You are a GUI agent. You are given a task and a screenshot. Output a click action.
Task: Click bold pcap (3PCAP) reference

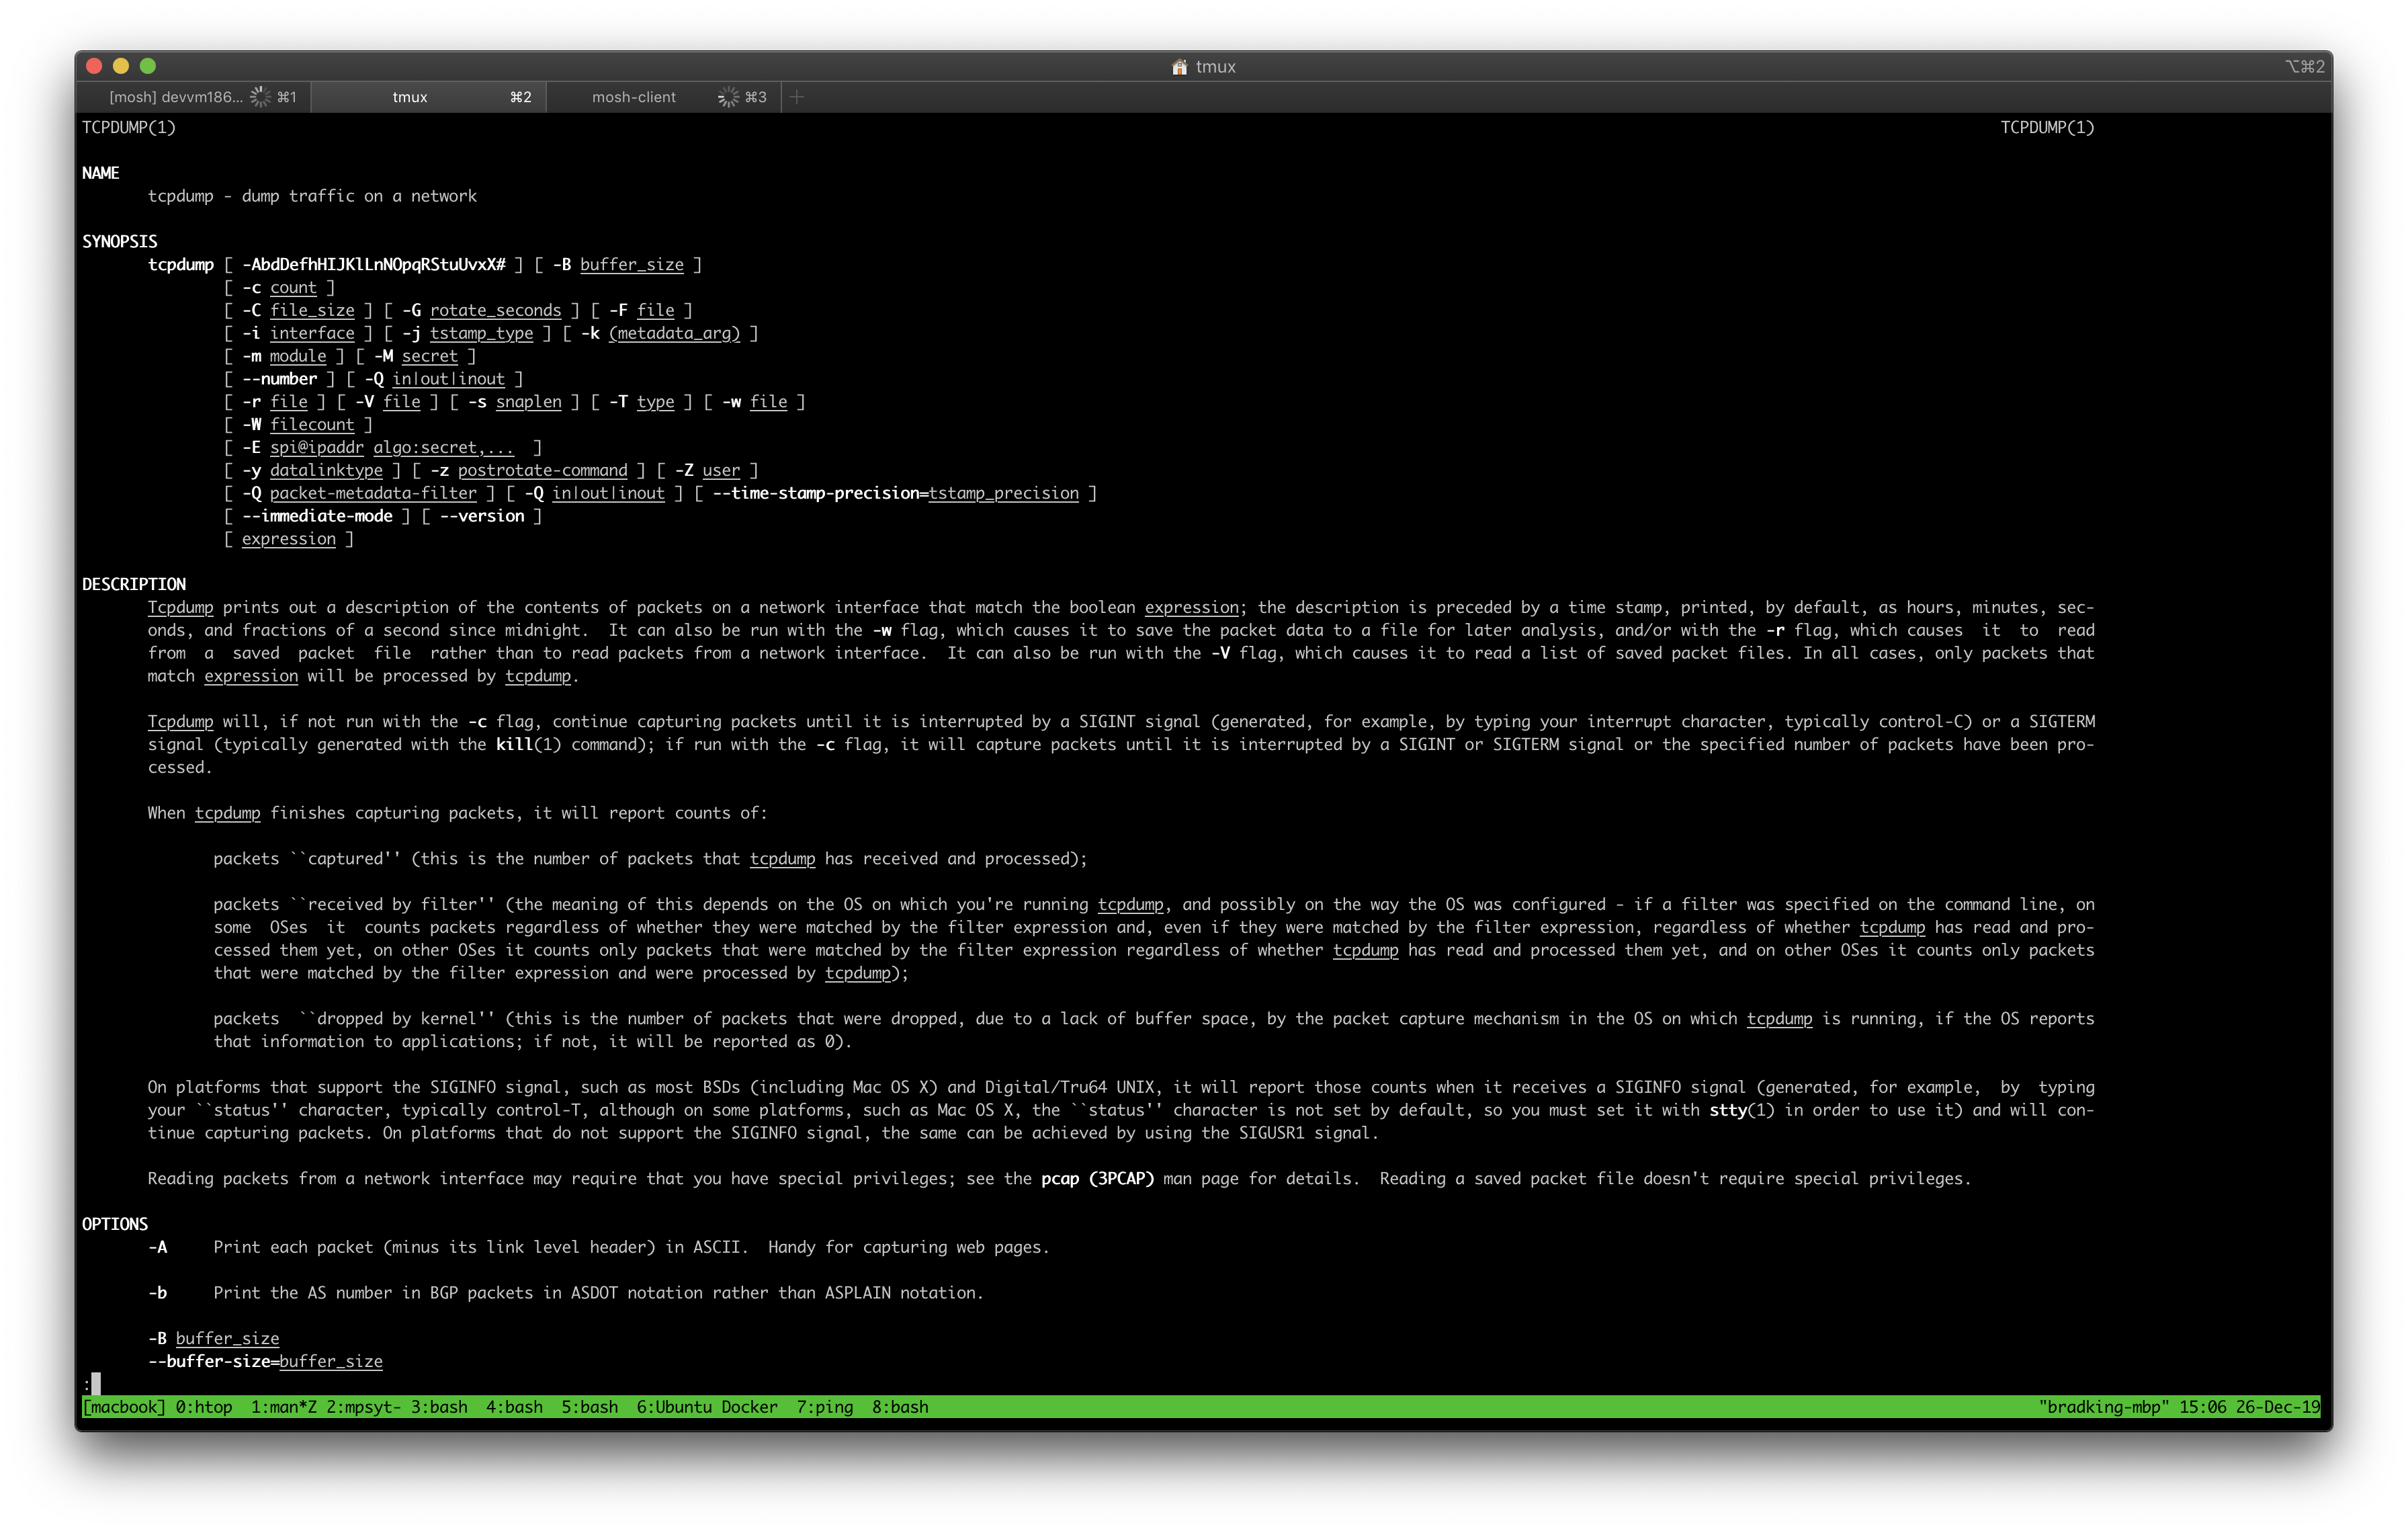(x=1098, y=1179)
